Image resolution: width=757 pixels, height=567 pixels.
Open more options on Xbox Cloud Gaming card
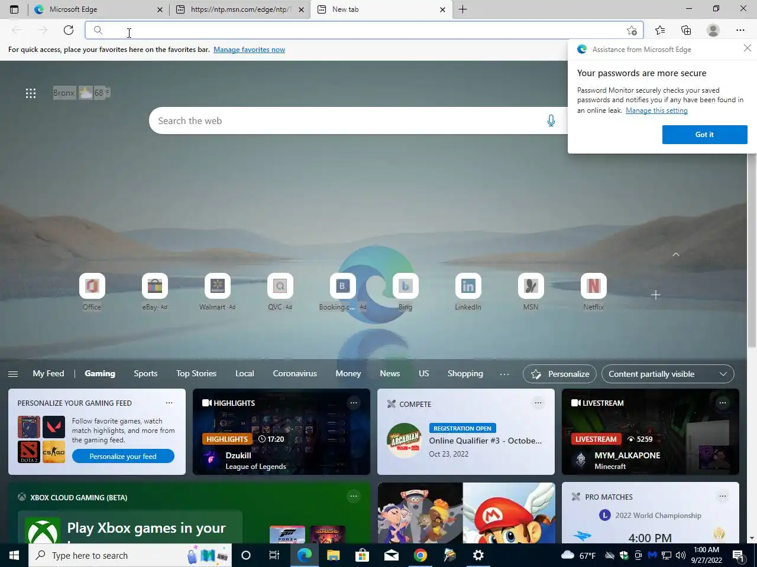coord(354,496)
